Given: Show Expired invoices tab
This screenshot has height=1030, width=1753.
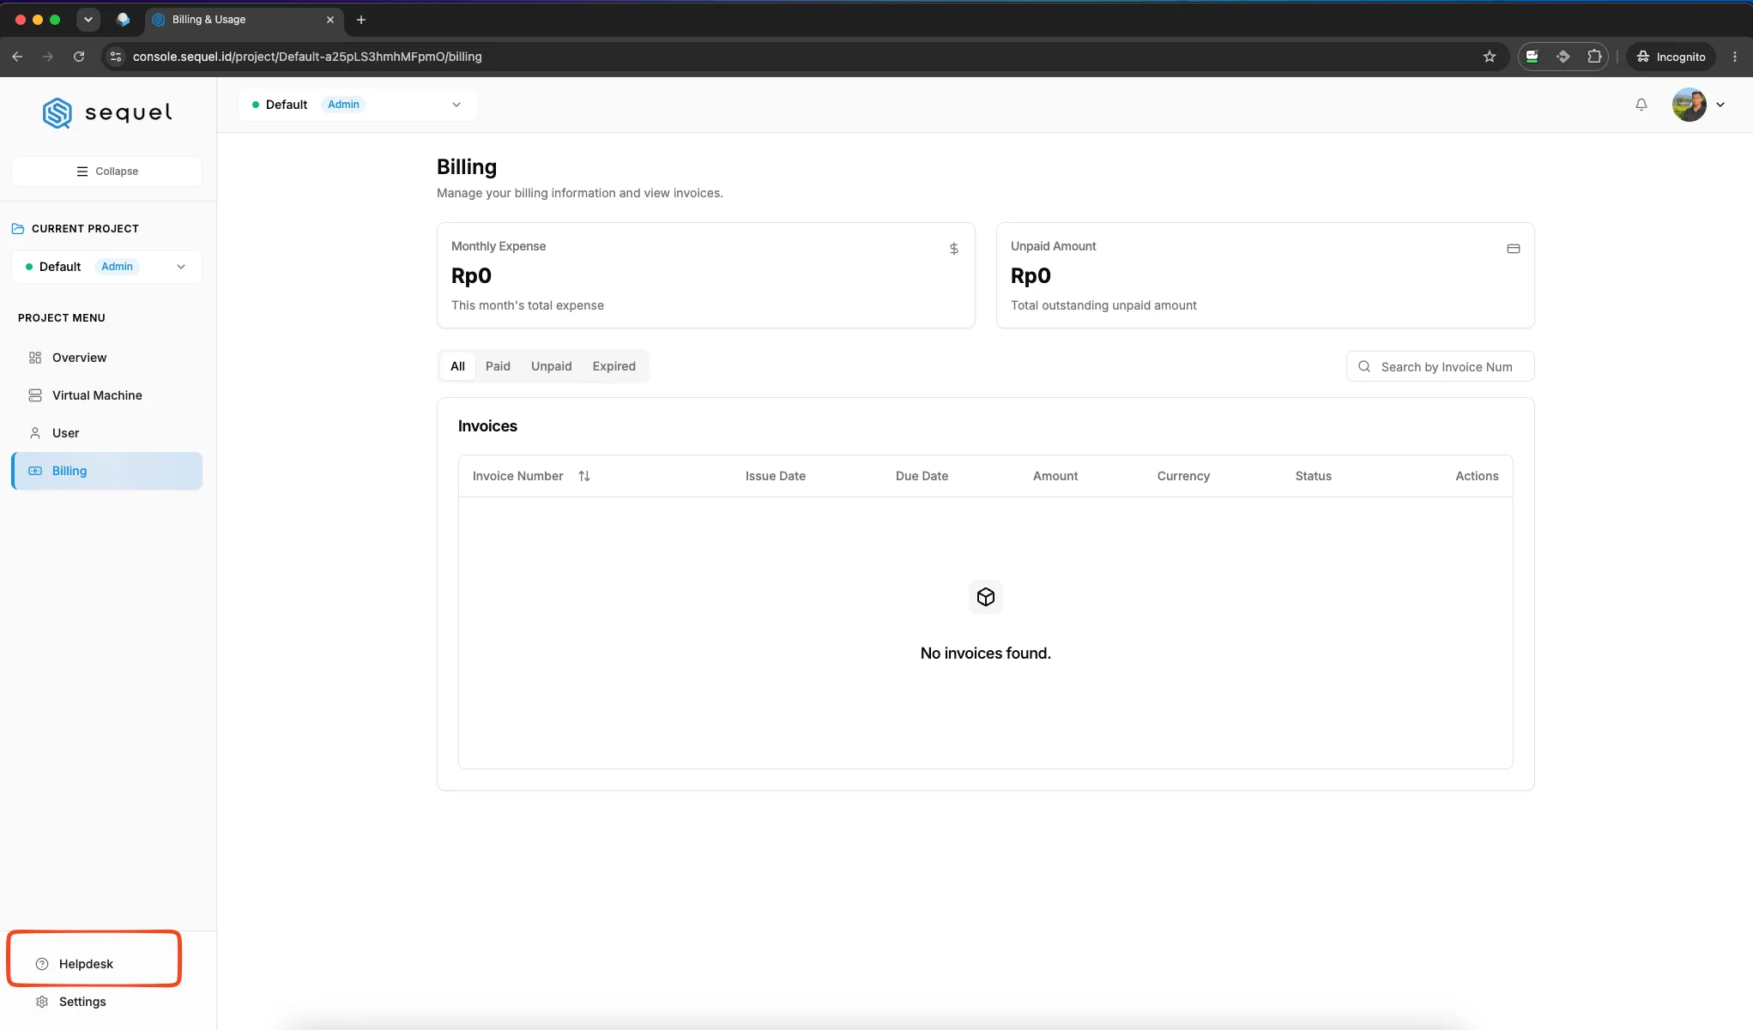Looking at the screenshot, I should point(614,366).
